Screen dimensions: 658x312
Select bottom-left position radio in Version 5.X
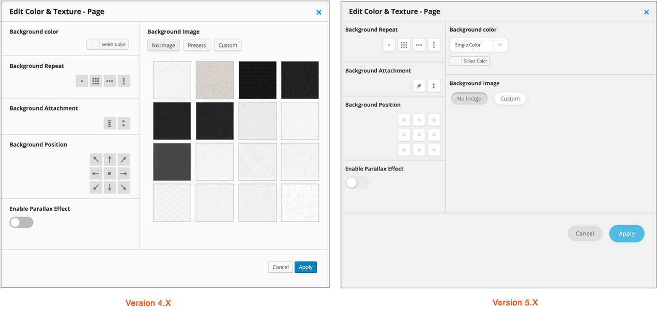coord(404,150)
